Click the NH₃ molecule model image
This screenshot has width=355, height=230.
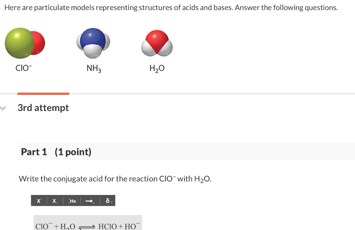click(x=93, y=43)
